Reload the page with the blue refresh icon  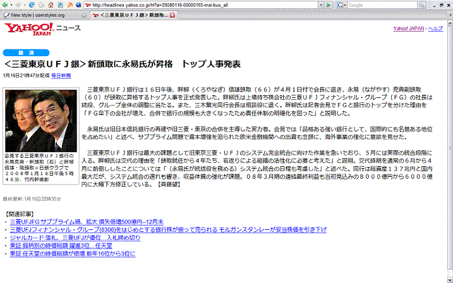point(32,5)
